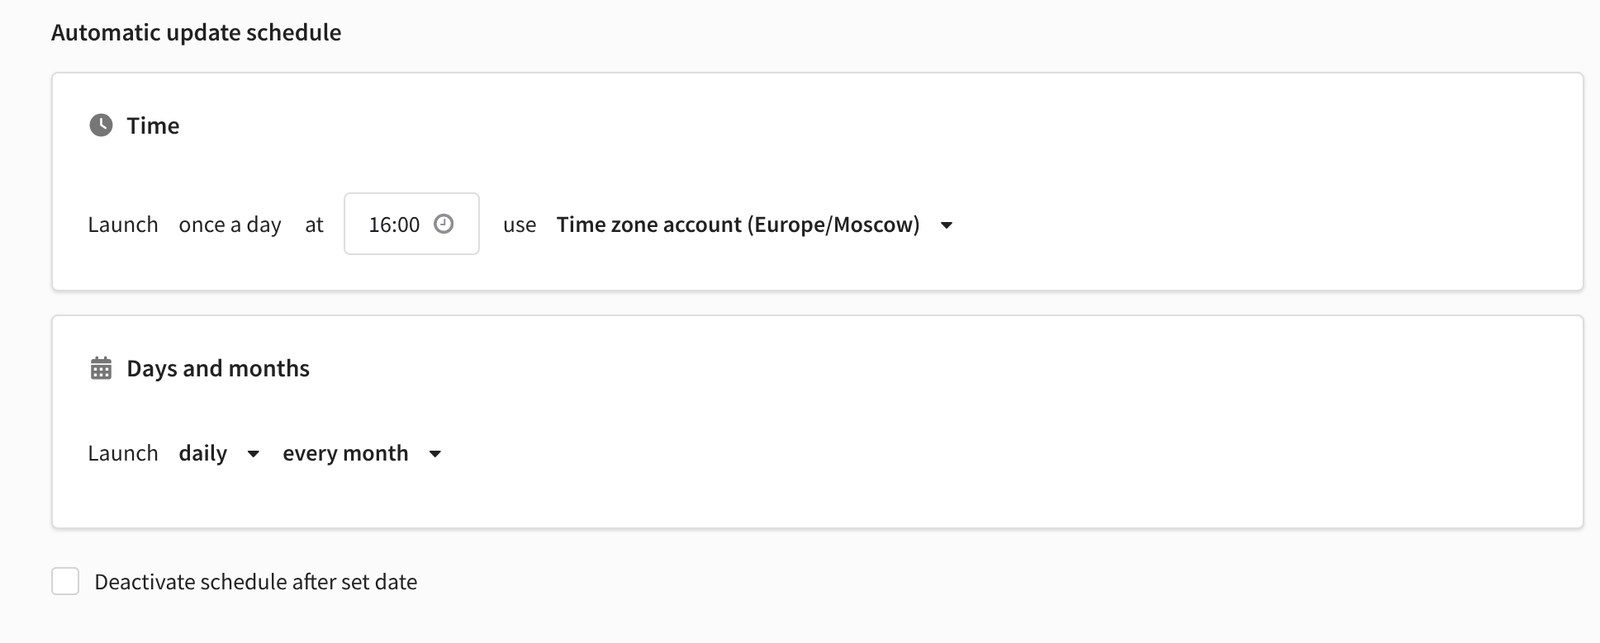Screen dimensions: 1600x643
Task: Click the Launch label in Days and months section
Action: [123, 453]
